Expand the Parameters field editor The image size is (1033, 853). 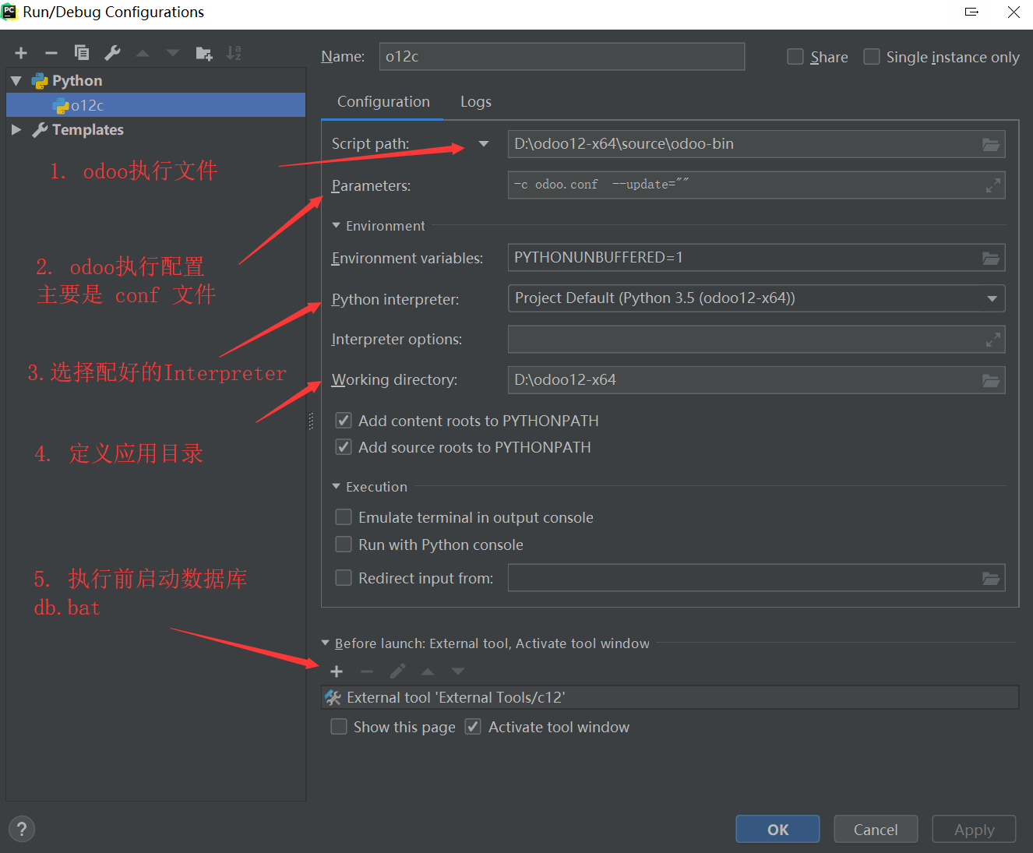coord(992,185)
